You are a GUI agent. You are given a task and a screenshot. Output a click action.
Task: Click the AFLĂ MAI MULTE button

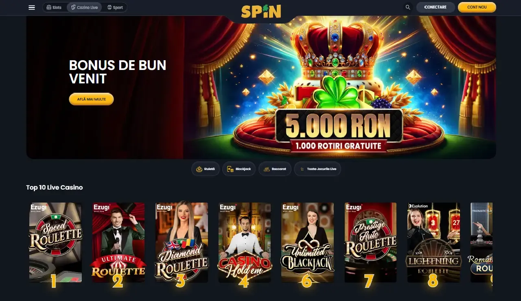(91, 99)
